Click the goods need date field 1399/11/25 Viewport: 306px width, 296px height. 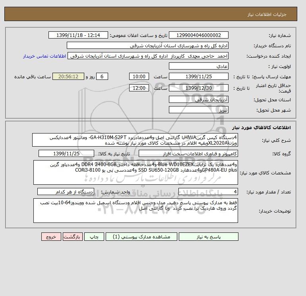point(66,153)
